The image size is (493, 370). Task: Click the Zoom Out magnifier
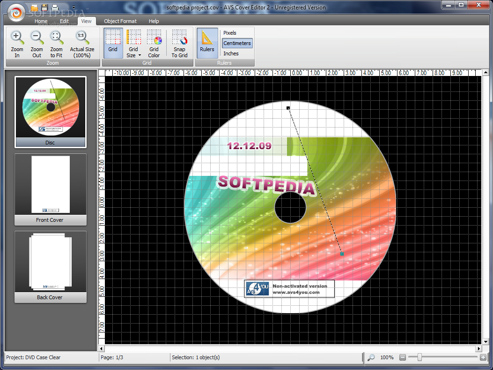pyautogui.click(x=37, y=44)
